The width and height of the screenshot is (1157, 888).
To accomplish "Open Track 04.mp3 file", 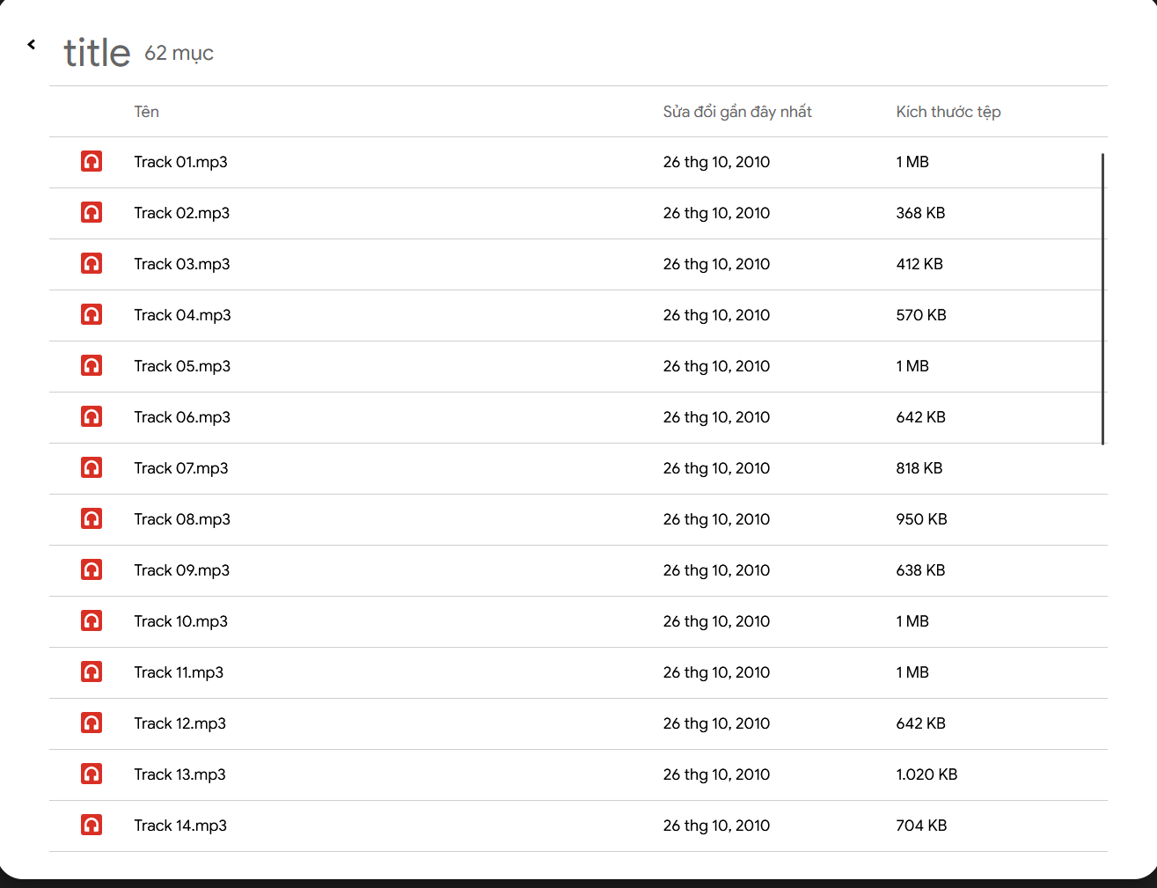I will pos(182,315).
